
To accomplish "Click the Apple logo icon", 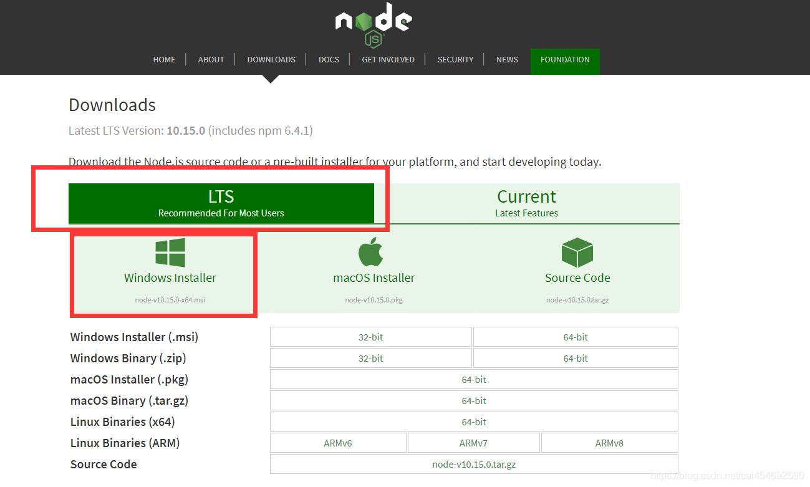I will [371, 251].
